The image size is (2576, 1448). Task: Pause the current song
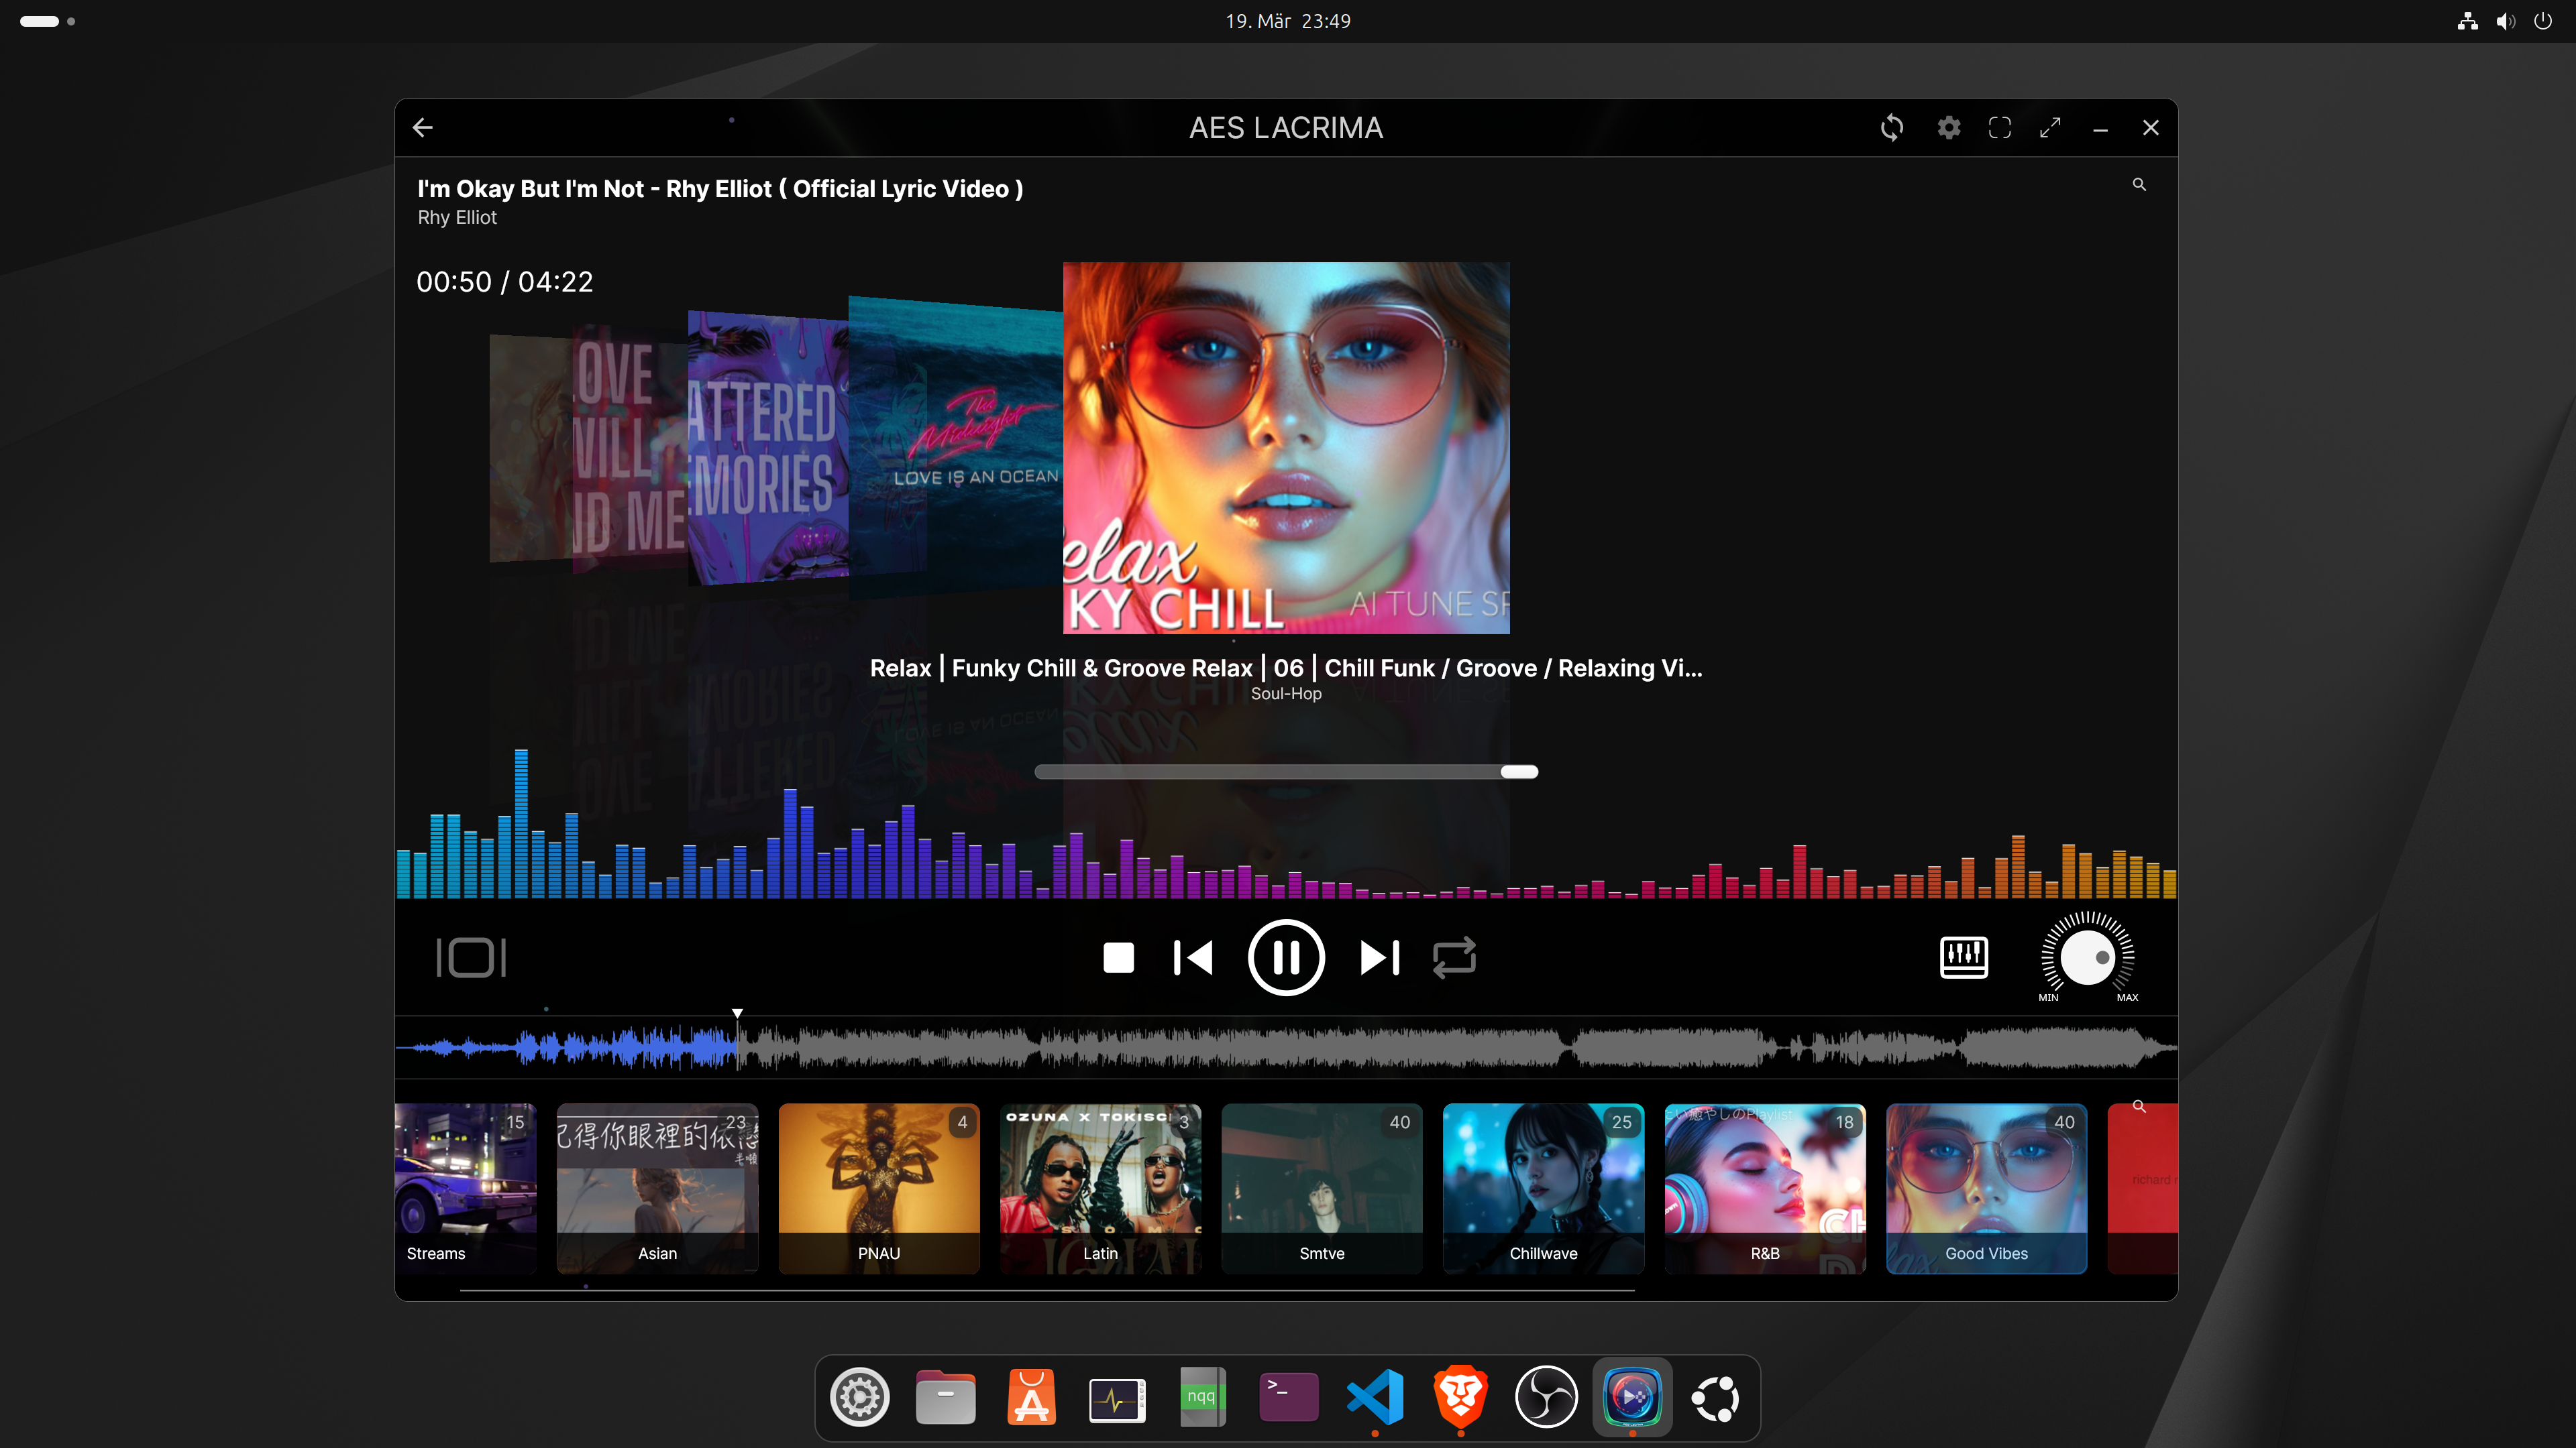pos(1286,957)
